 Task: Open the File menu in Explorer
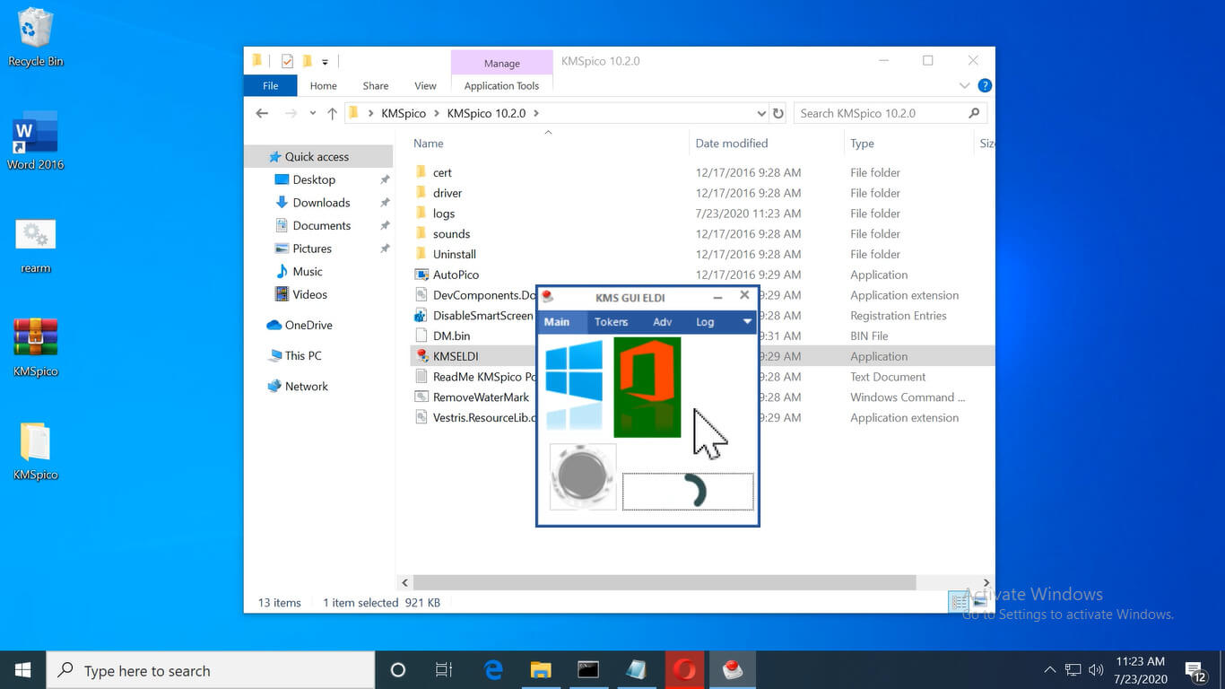pos(270,86)
